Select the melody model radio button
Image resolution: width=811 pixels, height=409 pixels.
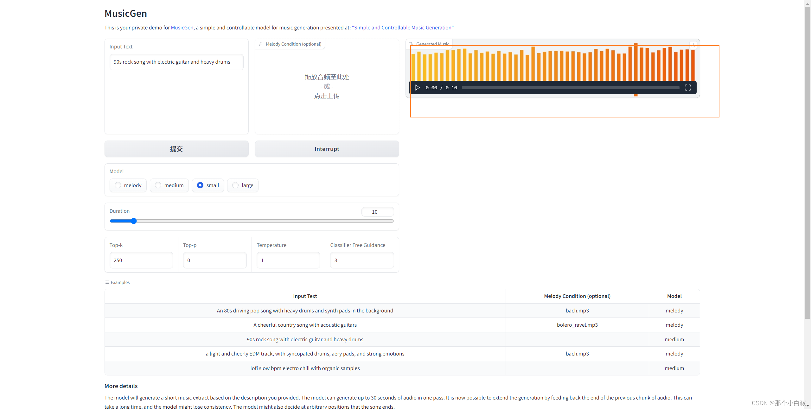pyautogui.click(x=118, y=185)
